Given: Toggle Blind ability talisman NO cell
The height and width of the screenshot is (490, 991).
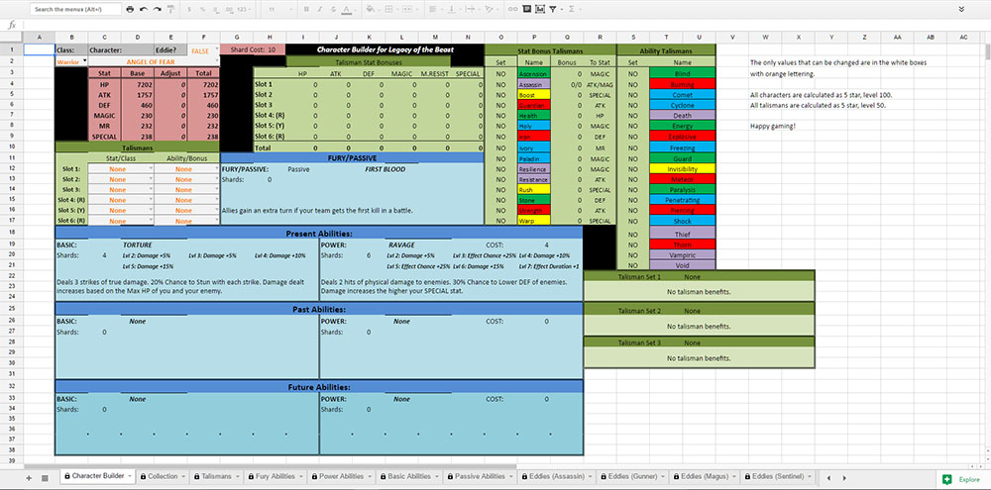Looking at the screenshot, I should (632, 73).
